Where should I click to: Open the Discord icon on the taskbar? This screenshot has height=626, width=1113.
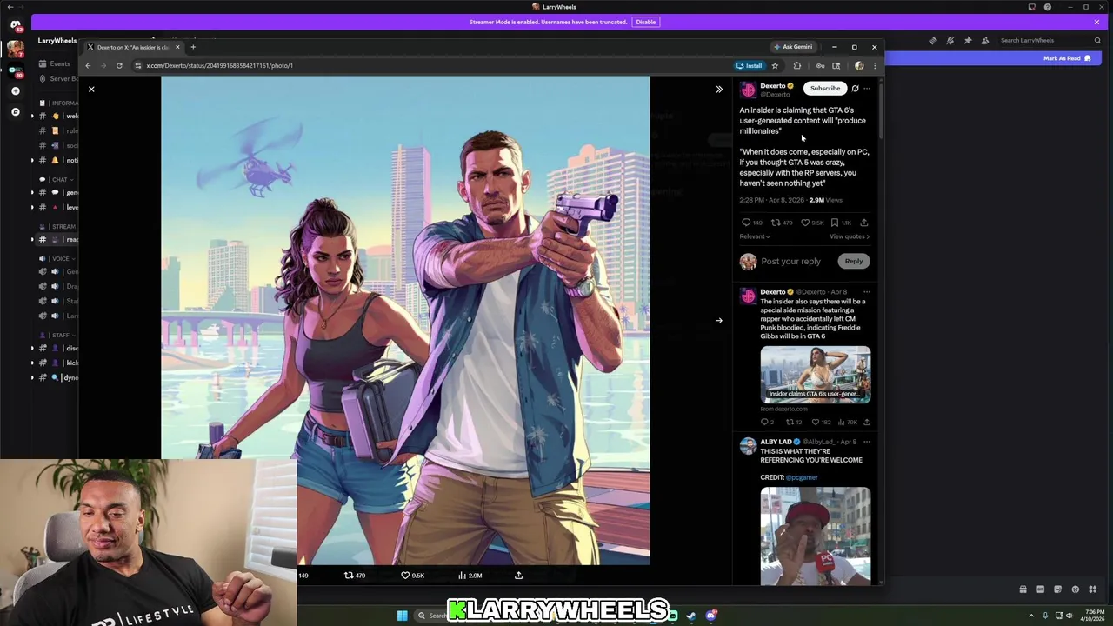click(710, 616)
